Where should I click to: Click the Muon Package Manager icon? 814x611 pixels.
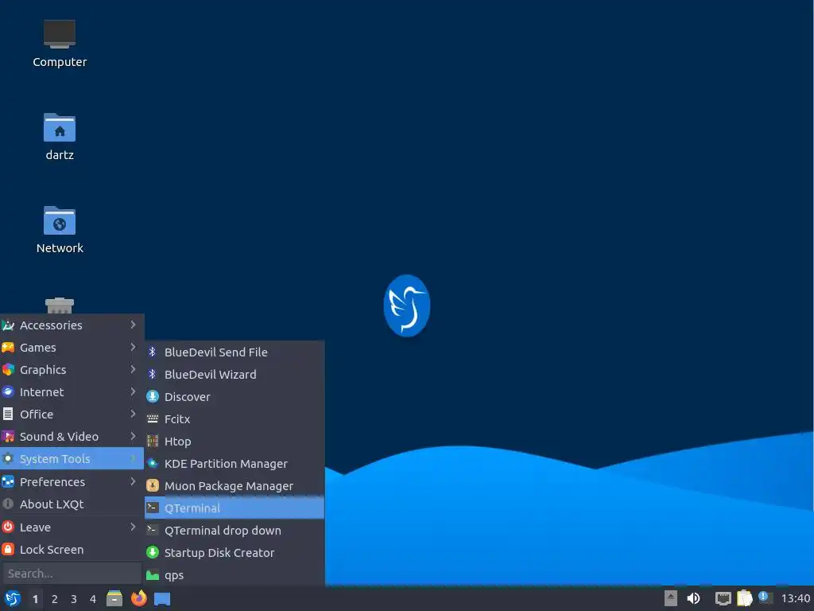tap(152, 486)
